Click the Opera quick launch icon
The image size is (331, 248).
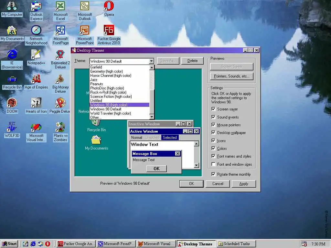point(48,244)
